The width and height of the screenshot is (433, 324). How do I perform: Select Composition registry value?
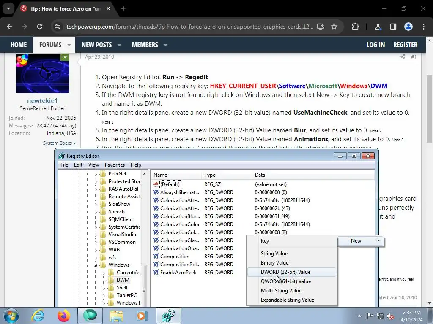click(175, 256)
